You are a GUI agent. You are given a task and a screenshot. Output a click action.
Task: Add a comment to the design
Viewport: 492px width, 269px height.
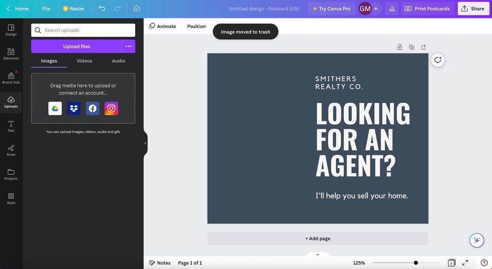point(438,60)
